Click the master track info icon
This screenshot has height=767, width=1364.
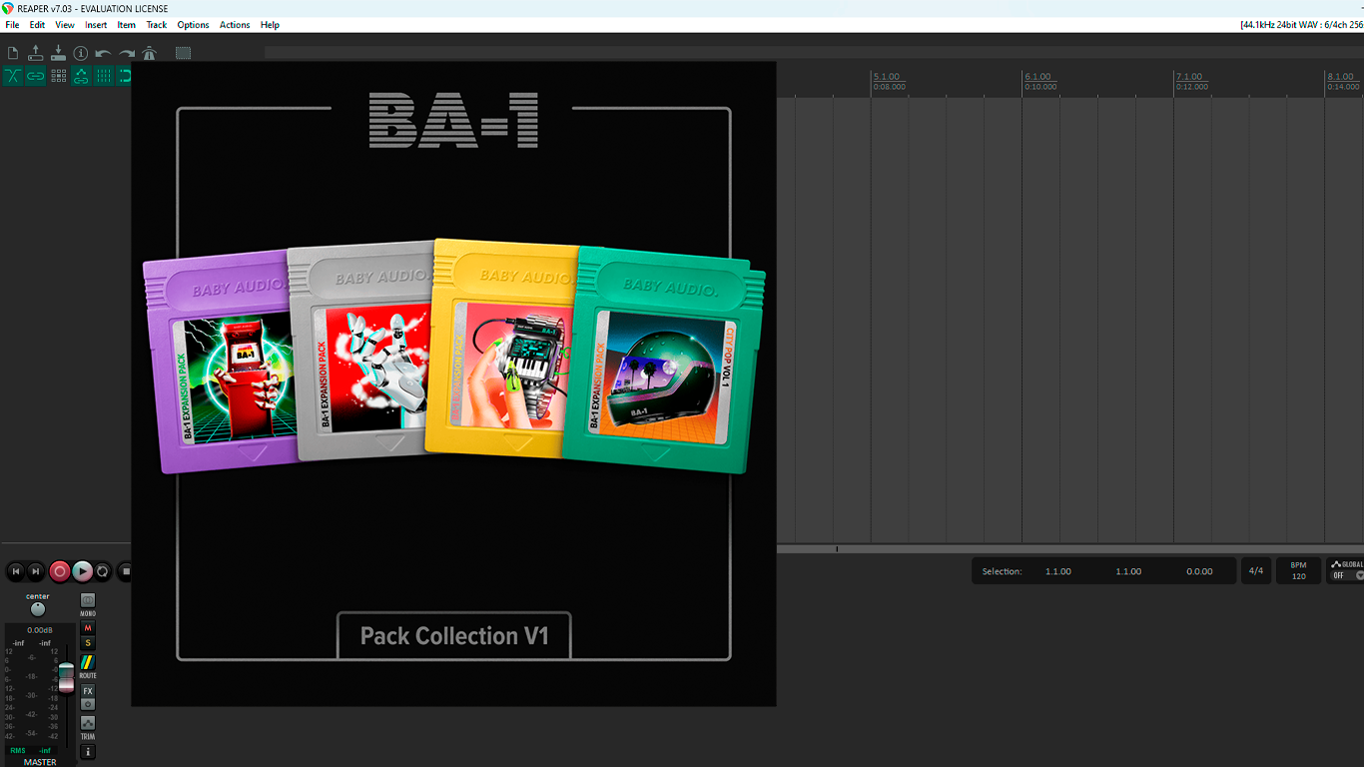click(88, 752)
